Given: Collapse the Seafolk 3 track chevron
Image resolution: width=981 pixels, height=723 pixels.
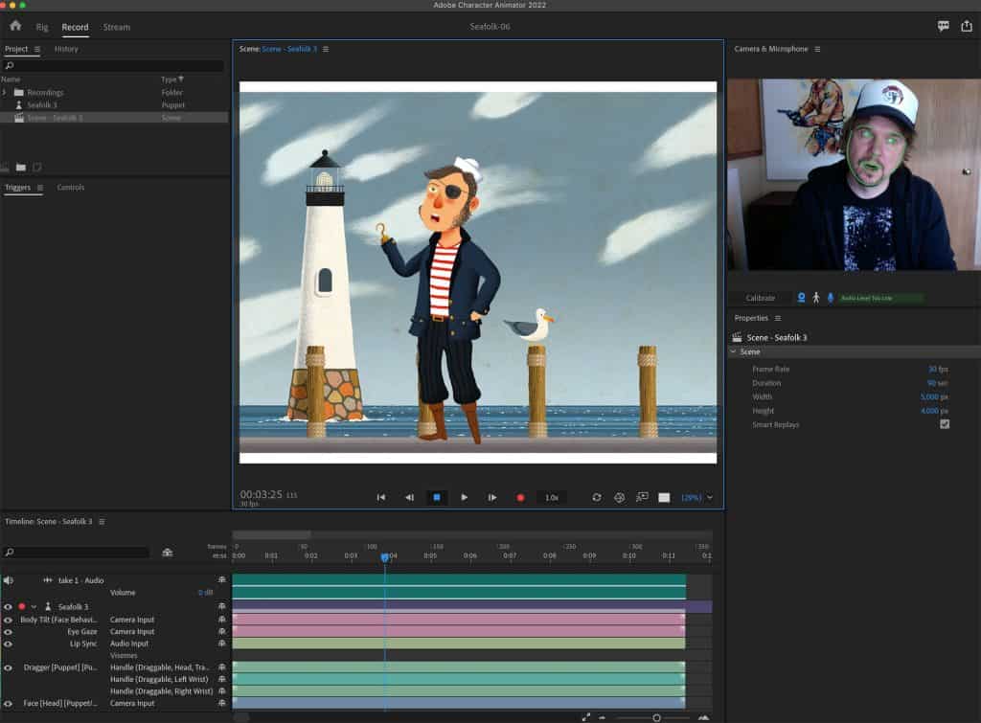Looking at the screenshot, I should 34,607.
